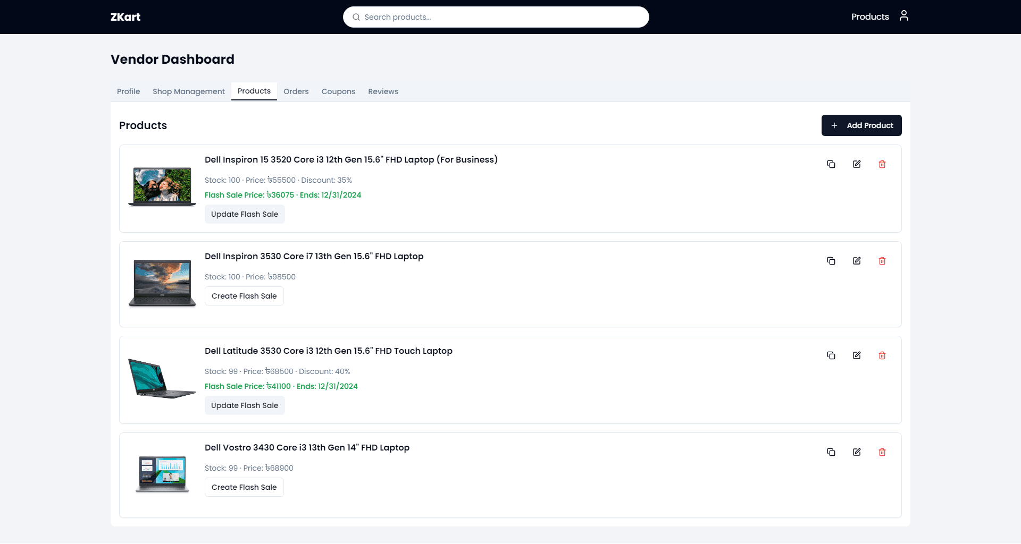This screenshot has height=544, width=1021.
Task: Edit the Dell Vostro 3430 product
Action: coord(857,452)
